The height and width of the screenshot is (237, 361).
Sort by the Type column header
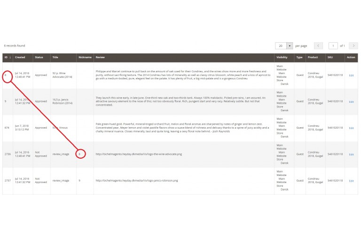pyautogui.click(x=299, y=57)
